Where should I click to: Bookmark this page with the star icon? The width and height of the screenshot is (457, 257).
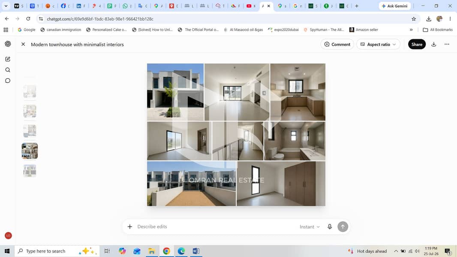[414, 19]
